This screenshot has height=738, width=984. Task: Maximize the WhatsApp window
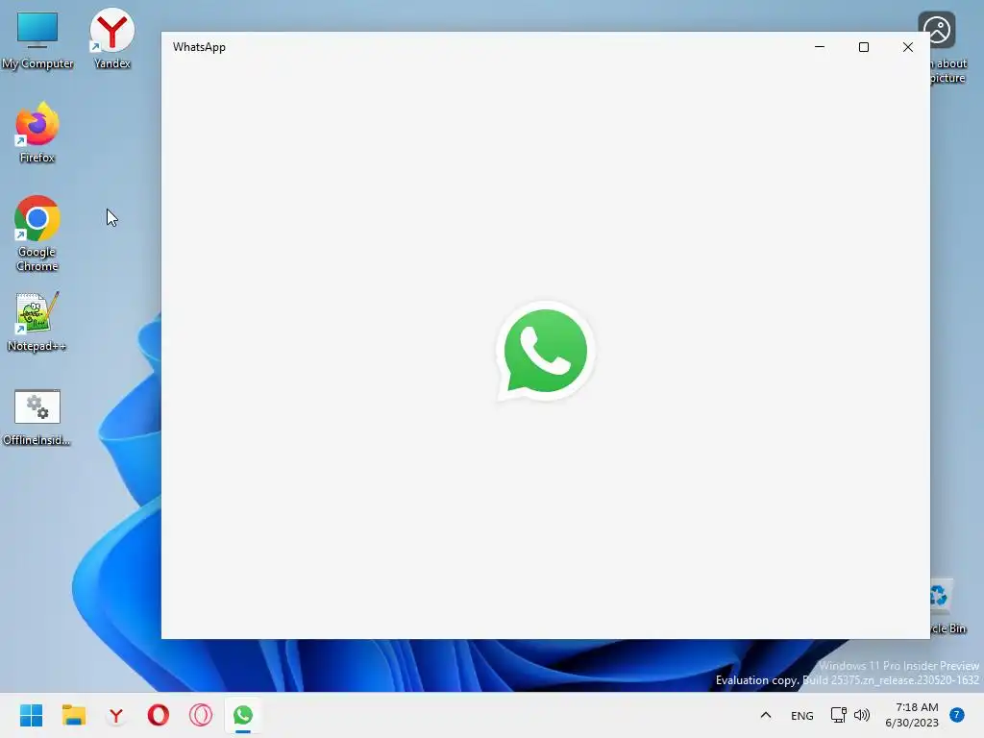pos(864,47)
